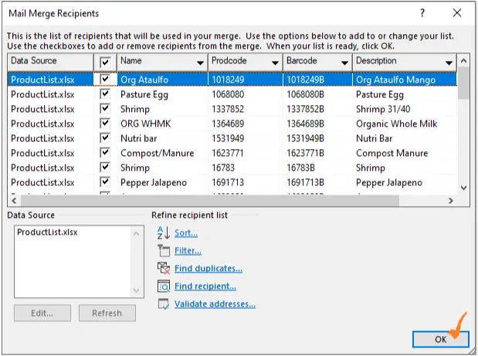Click the Filter funnel icon
The height and width of the screenshot is (356, 478).
(x=164, y=250)
